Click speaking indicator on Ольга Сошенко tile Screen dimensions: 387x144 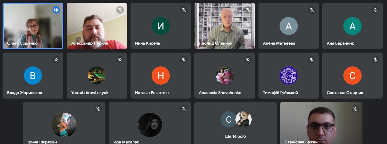point(56,10)
